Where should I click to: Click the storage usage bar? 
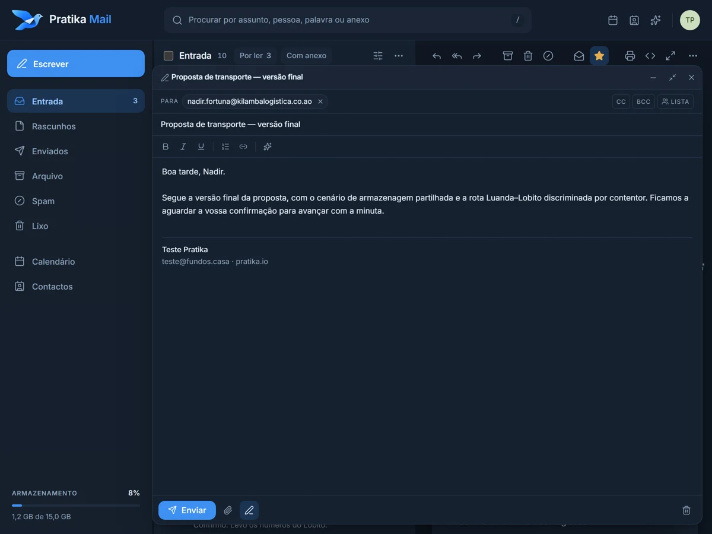click(76, 506)
